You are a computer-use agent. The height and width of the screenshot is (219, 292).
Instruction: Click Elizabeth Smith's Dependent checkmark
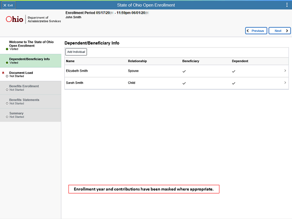click(234, 71)
